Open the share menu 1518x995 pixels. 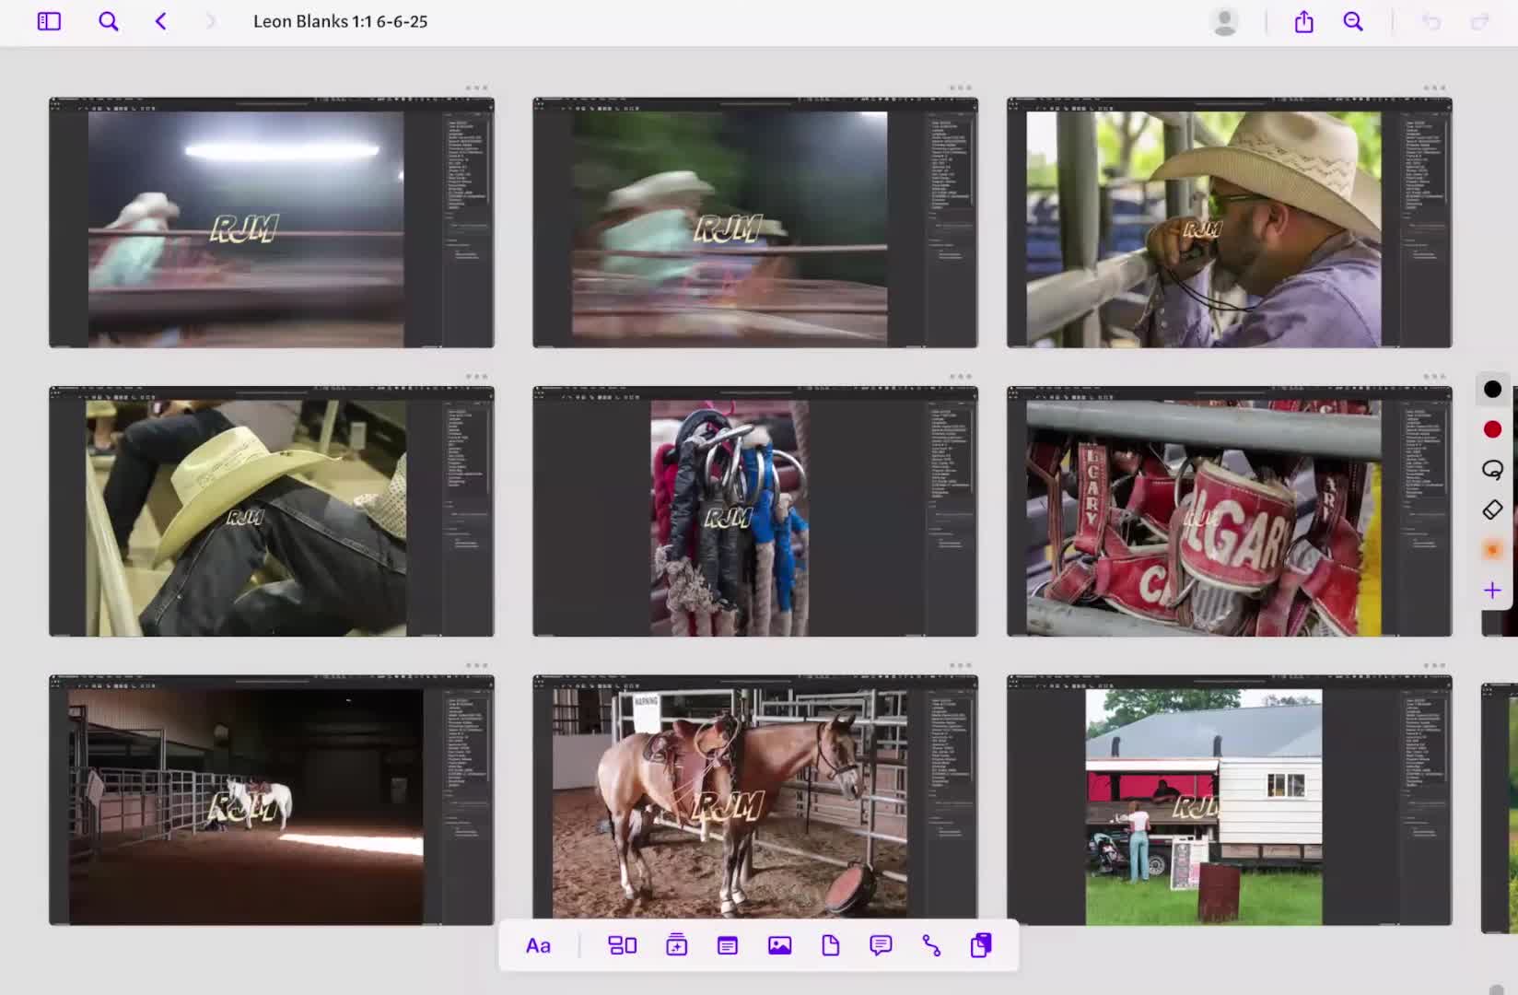[x=1303, y=21]
